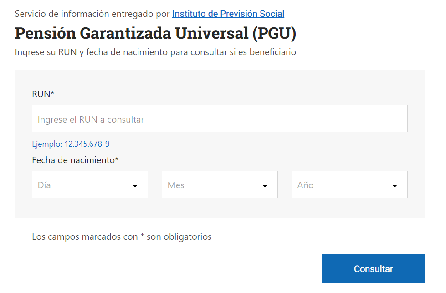Viewport: 446px width, 293px height.
Task: Focus the 'Ingrese el RUN a consultar' box
Action: pos(220,118)
